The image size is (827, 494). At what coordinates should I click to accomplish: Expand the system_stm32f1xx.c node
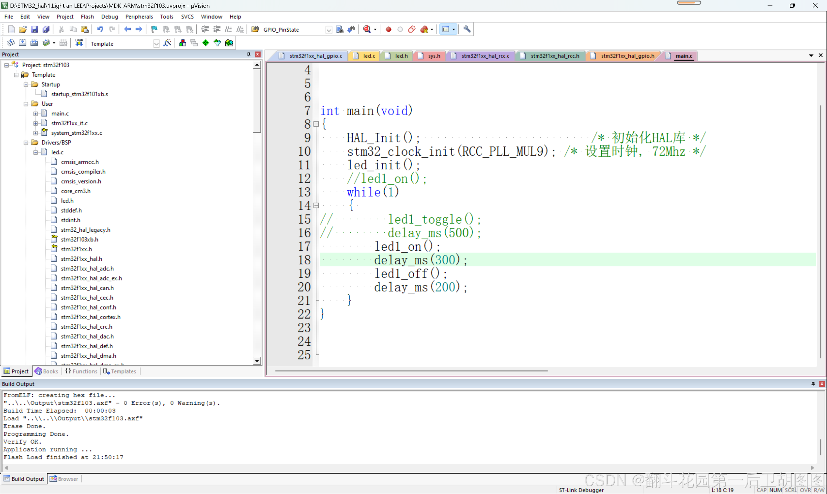tap(36, 133)
